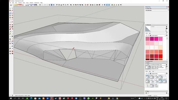Choose the Orbit tool
178x100 pixels.
10,39
